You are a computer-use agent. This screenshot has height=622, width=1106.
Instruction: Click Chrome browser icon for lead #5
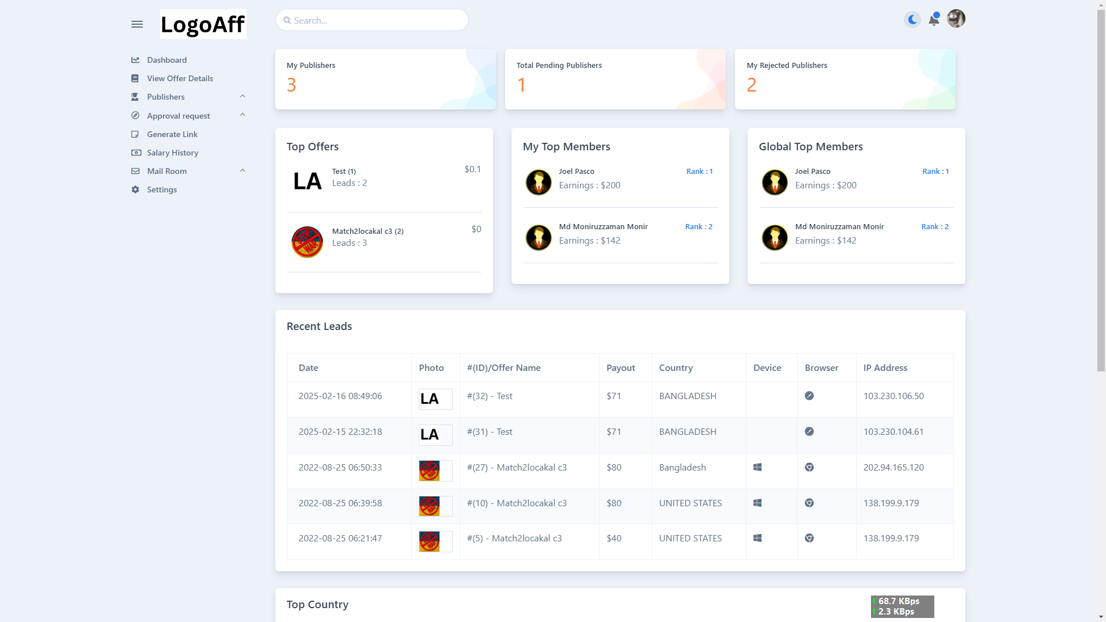(x=809, y=538)
